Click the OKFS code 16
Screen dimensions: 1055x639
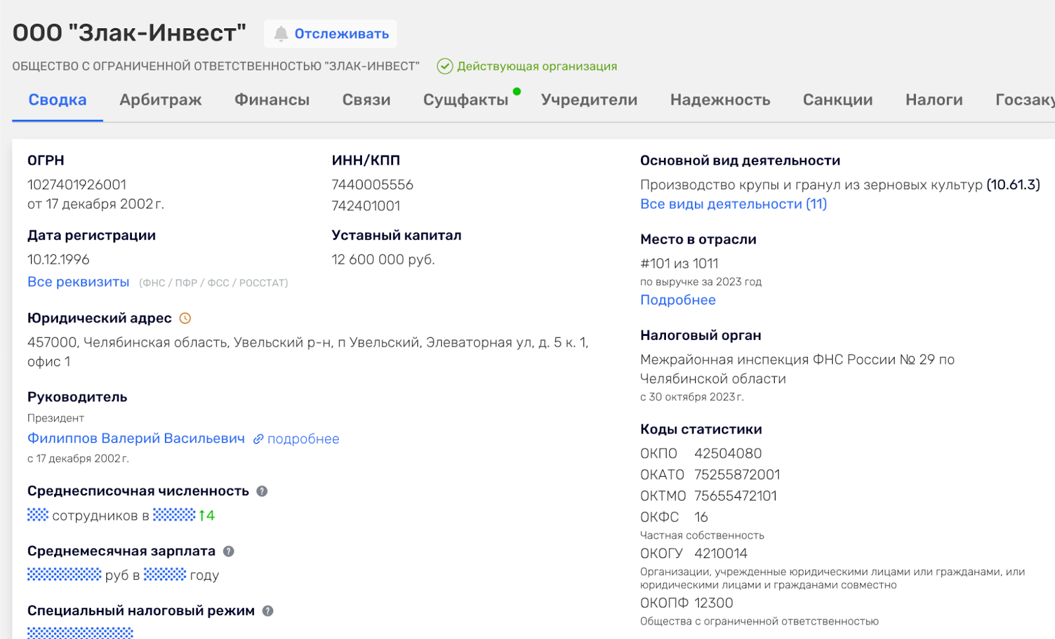tap(701, 517)
